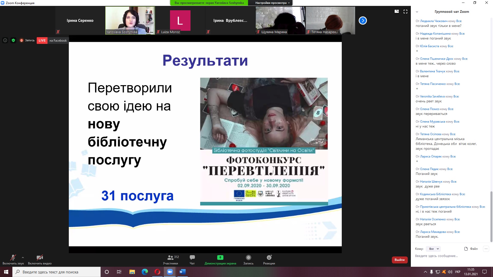Viewport: 493px width, 277px height.
Task: Open Opera browser from taskbar
Action: 157,272
